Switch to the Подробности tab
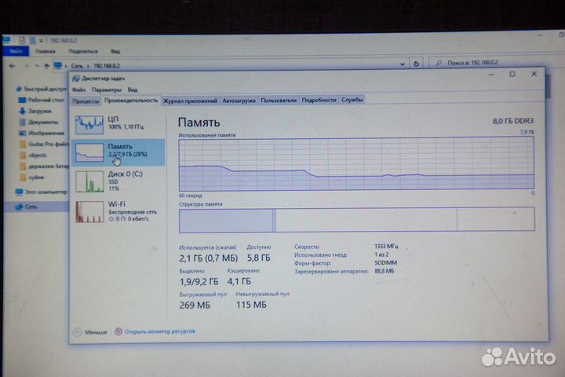 point(319,100)
